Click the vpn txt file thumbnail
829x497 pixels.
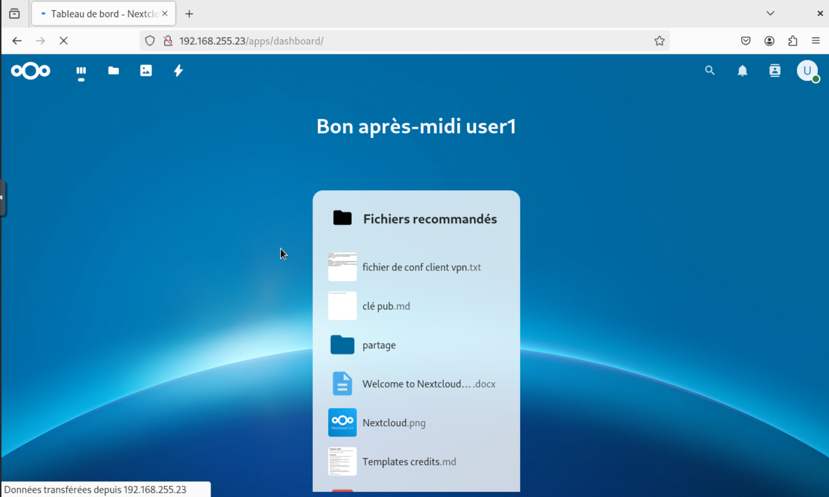(x=342, y=267)
